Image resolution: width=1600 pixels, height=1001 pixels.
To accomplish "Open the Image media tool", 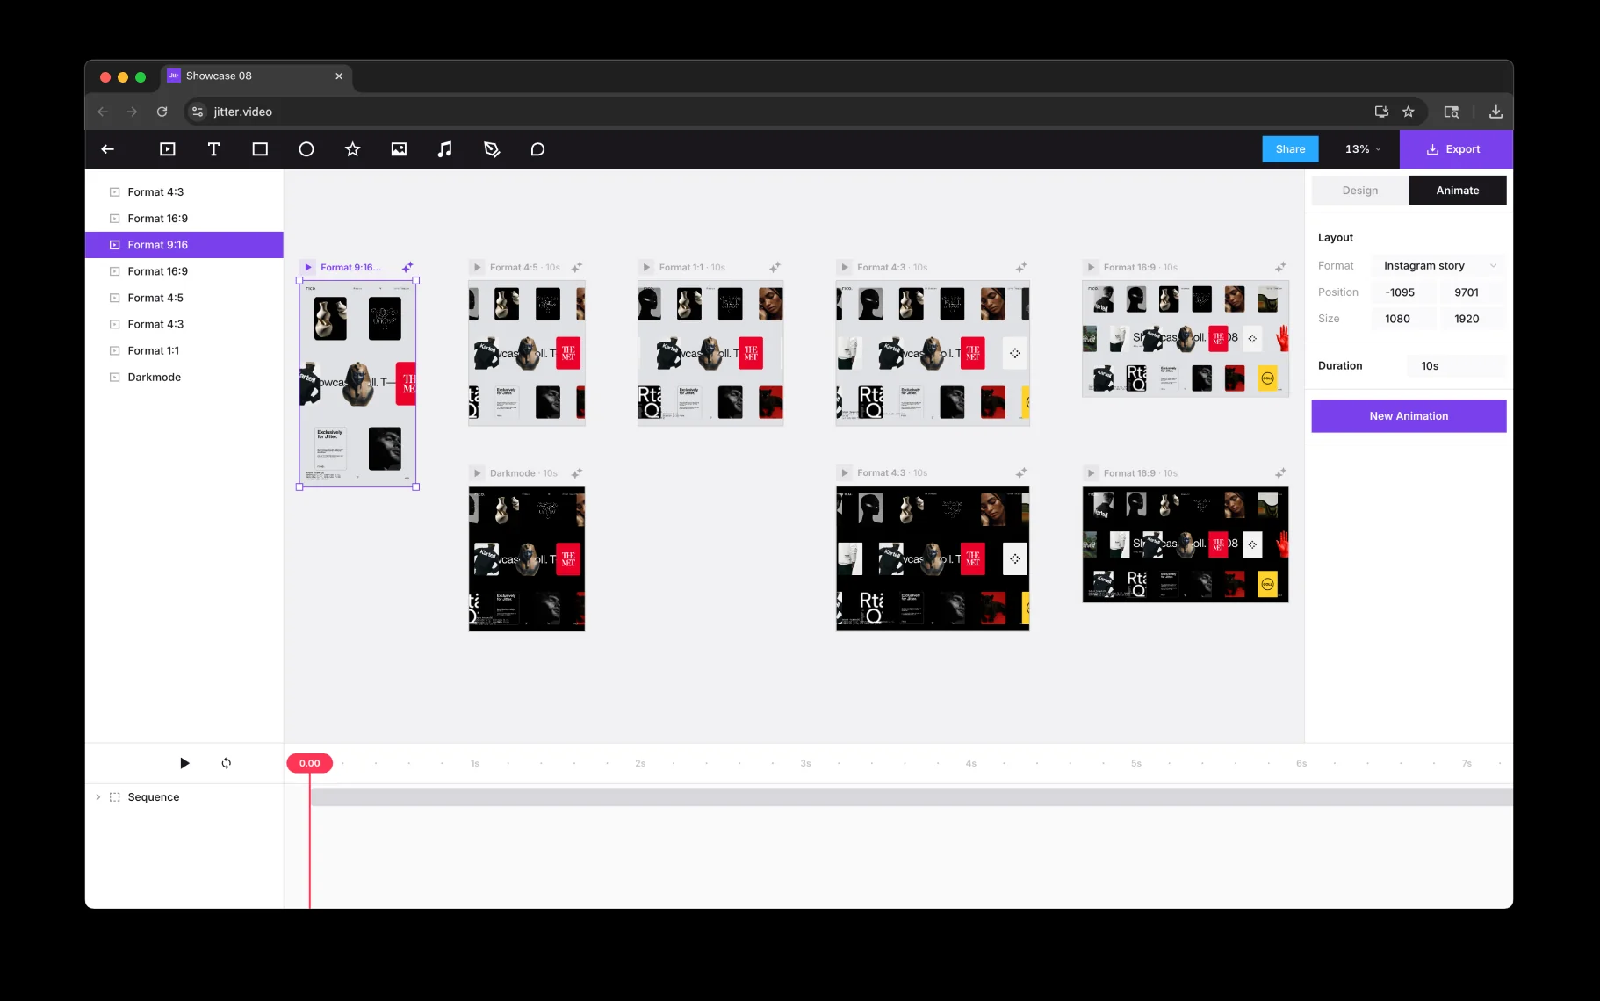I will (x=399, y=149).
